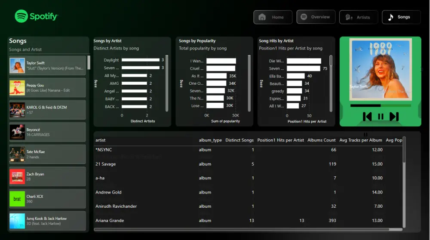
Task: Click the Songs list scrollbar
Action: pyautogui.click(x=89, y=62)
